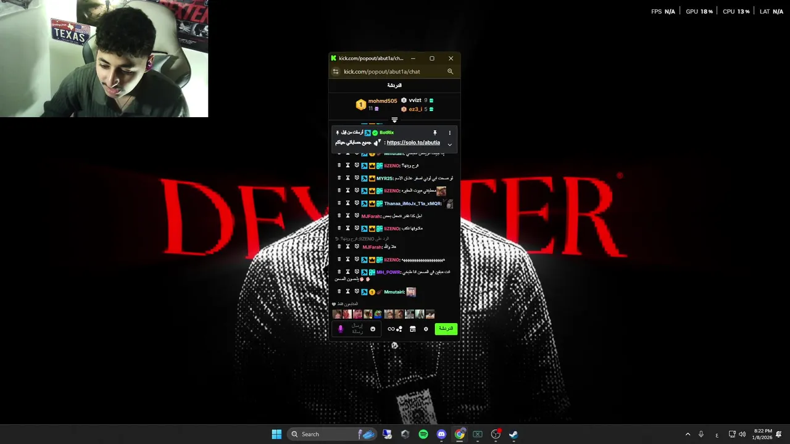Open the https://solo.to/abutia link
The height and width of the screenshot is (444, 790).
click(x=414, y=142)
